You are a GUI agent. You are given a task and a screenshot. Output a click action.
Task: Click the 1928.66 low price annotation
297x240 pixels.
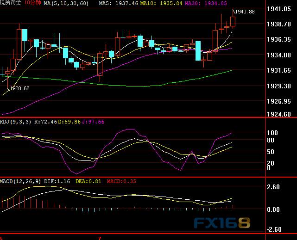(x=19, y=88)
